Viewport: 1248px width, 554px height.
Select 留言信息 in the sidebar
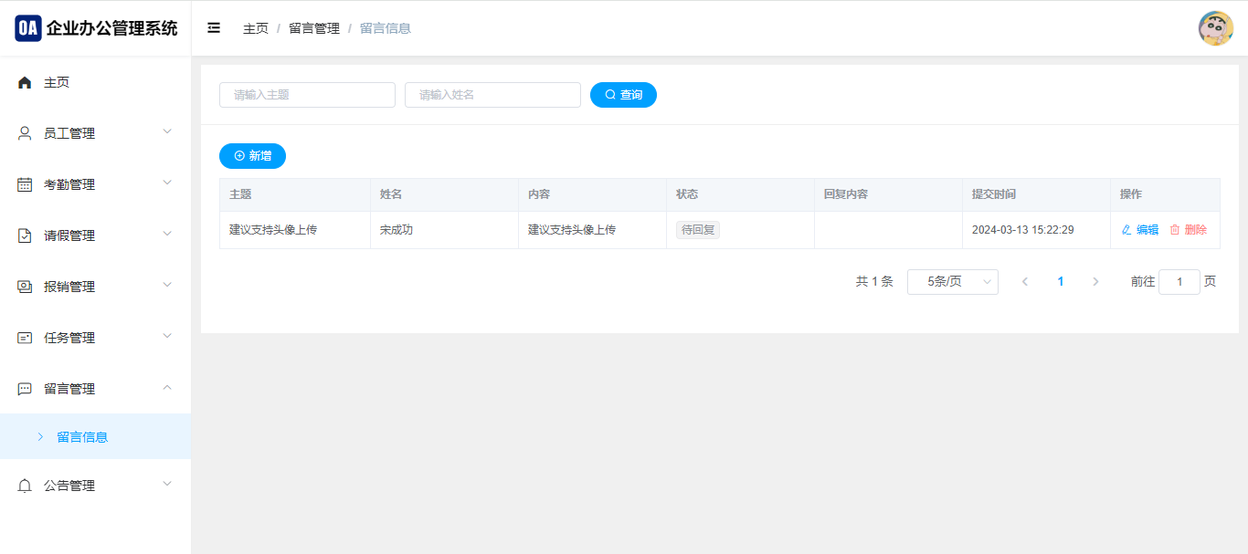point(82,437)
